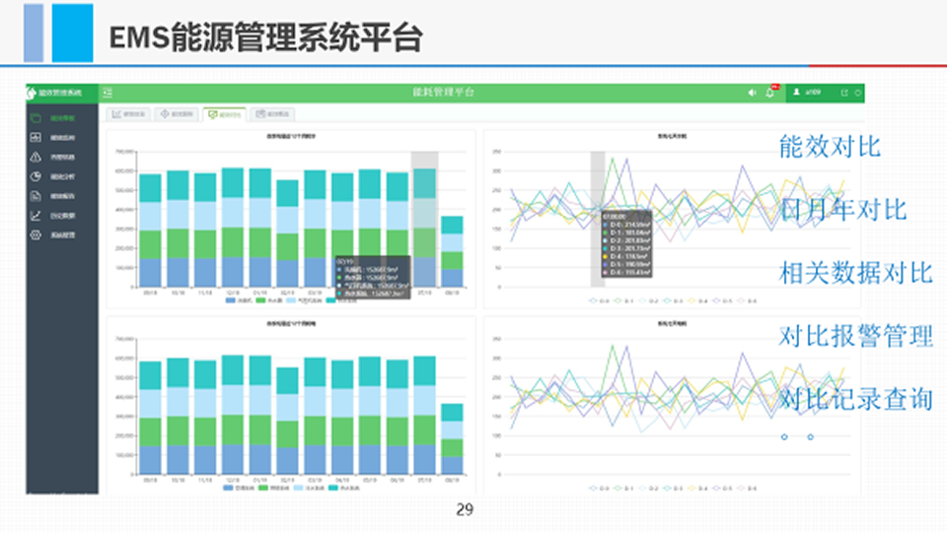This screenshot has width=947, height=533.
Task: Open the pie chart sidebar item
Action: point(36,176)
